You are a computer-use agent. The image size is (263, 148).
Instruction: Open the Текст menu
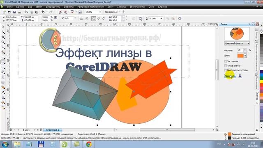pyautogui.click(x=111, y=7)
